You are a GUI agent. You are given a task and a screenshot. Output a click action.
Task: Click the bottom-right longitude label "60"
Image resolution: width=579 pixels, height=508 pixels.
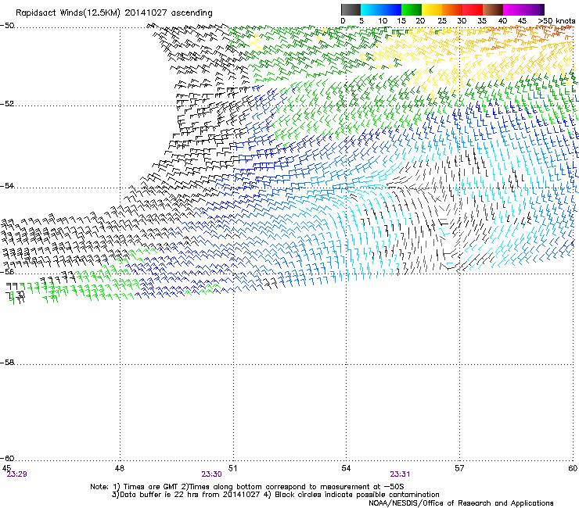pos(573,468)
